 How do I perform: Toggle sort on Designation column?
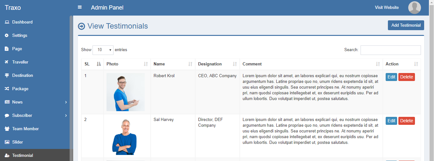pyautogui.click(x=217, y=64)
